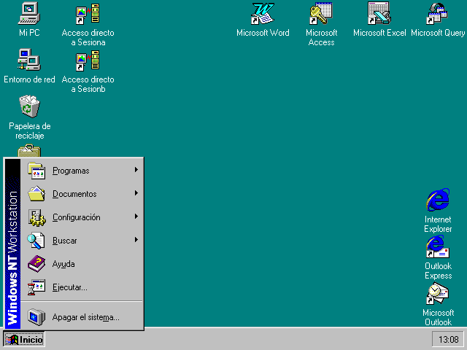Click the Configuración gear icon in Start menu
This screenshot has width=467, height=350.
point(36,217)
